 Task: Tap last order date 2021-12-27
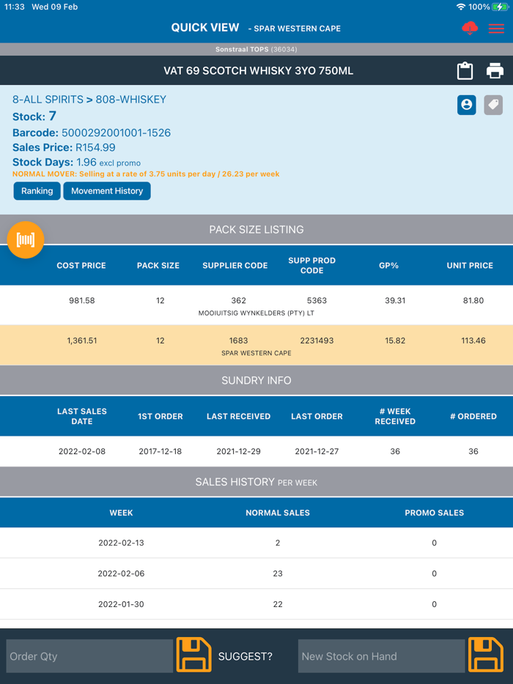tap(317, 452)
